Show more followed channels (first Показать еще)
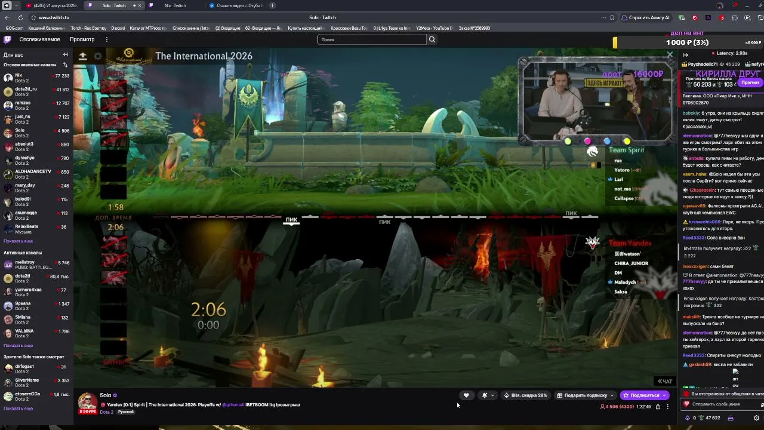This screenshot has width=764, height=430. coord(18,241)
